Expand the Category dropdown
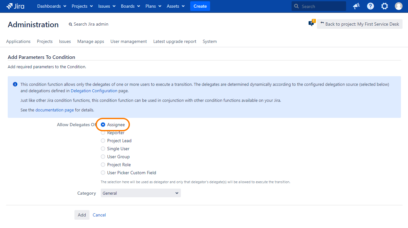This screenshot has width=408, height=228. (x=140, y=193)
